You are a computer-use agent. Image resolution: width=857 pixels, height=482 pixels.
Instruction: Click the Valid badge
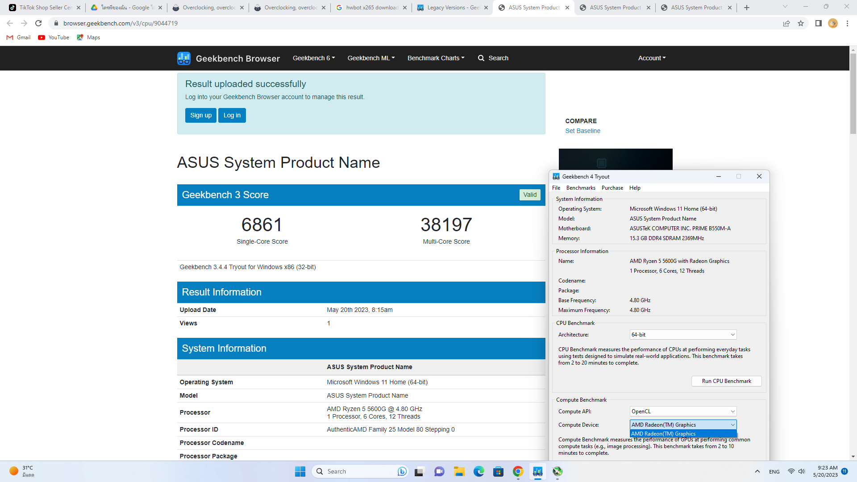pos(530,195)
